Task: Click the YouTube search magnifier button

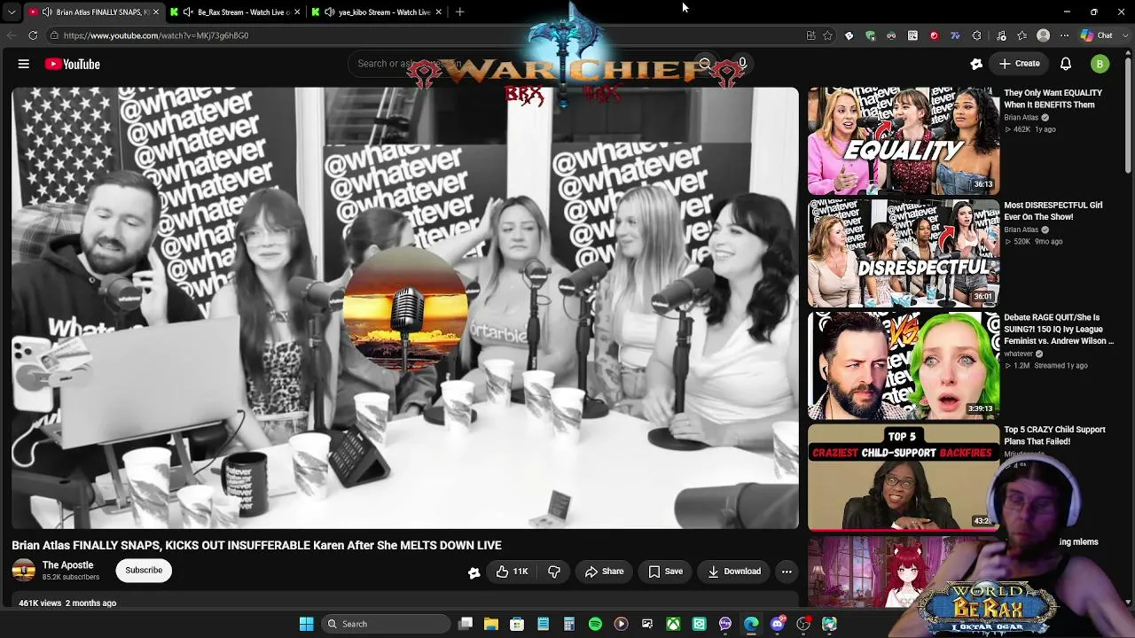Action: (x=705, y=64)
